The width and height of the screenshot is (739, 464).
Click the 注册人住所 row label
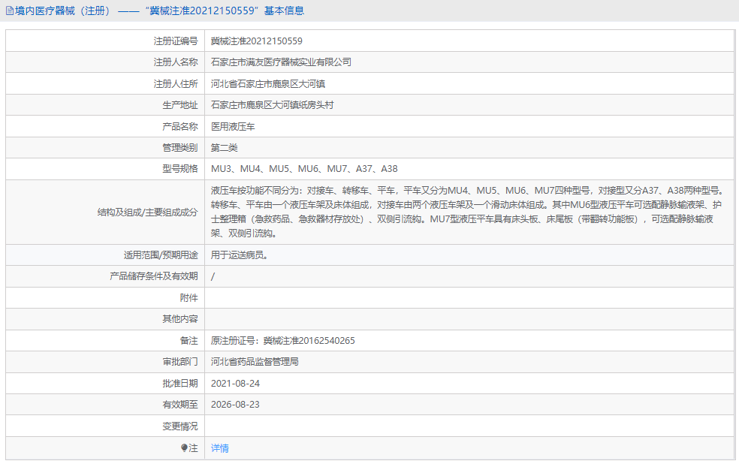175,84
